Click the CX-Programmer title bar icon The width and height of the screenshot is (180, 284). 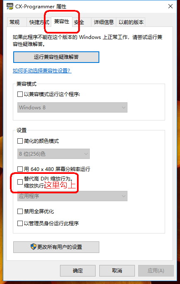(10, 6)
